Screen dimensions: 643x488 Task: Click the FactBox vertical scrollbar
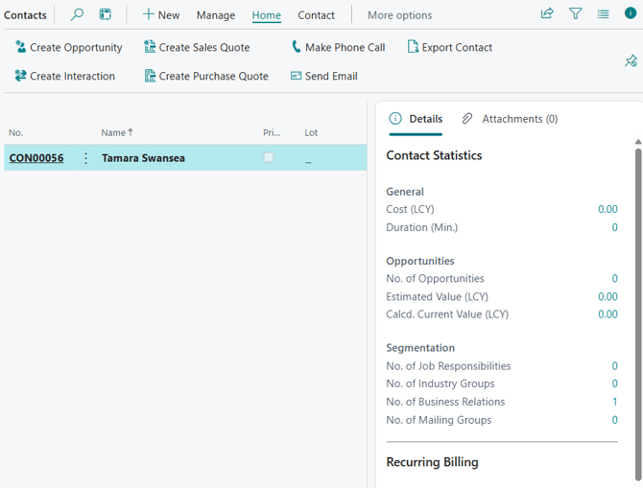[638, 314]
